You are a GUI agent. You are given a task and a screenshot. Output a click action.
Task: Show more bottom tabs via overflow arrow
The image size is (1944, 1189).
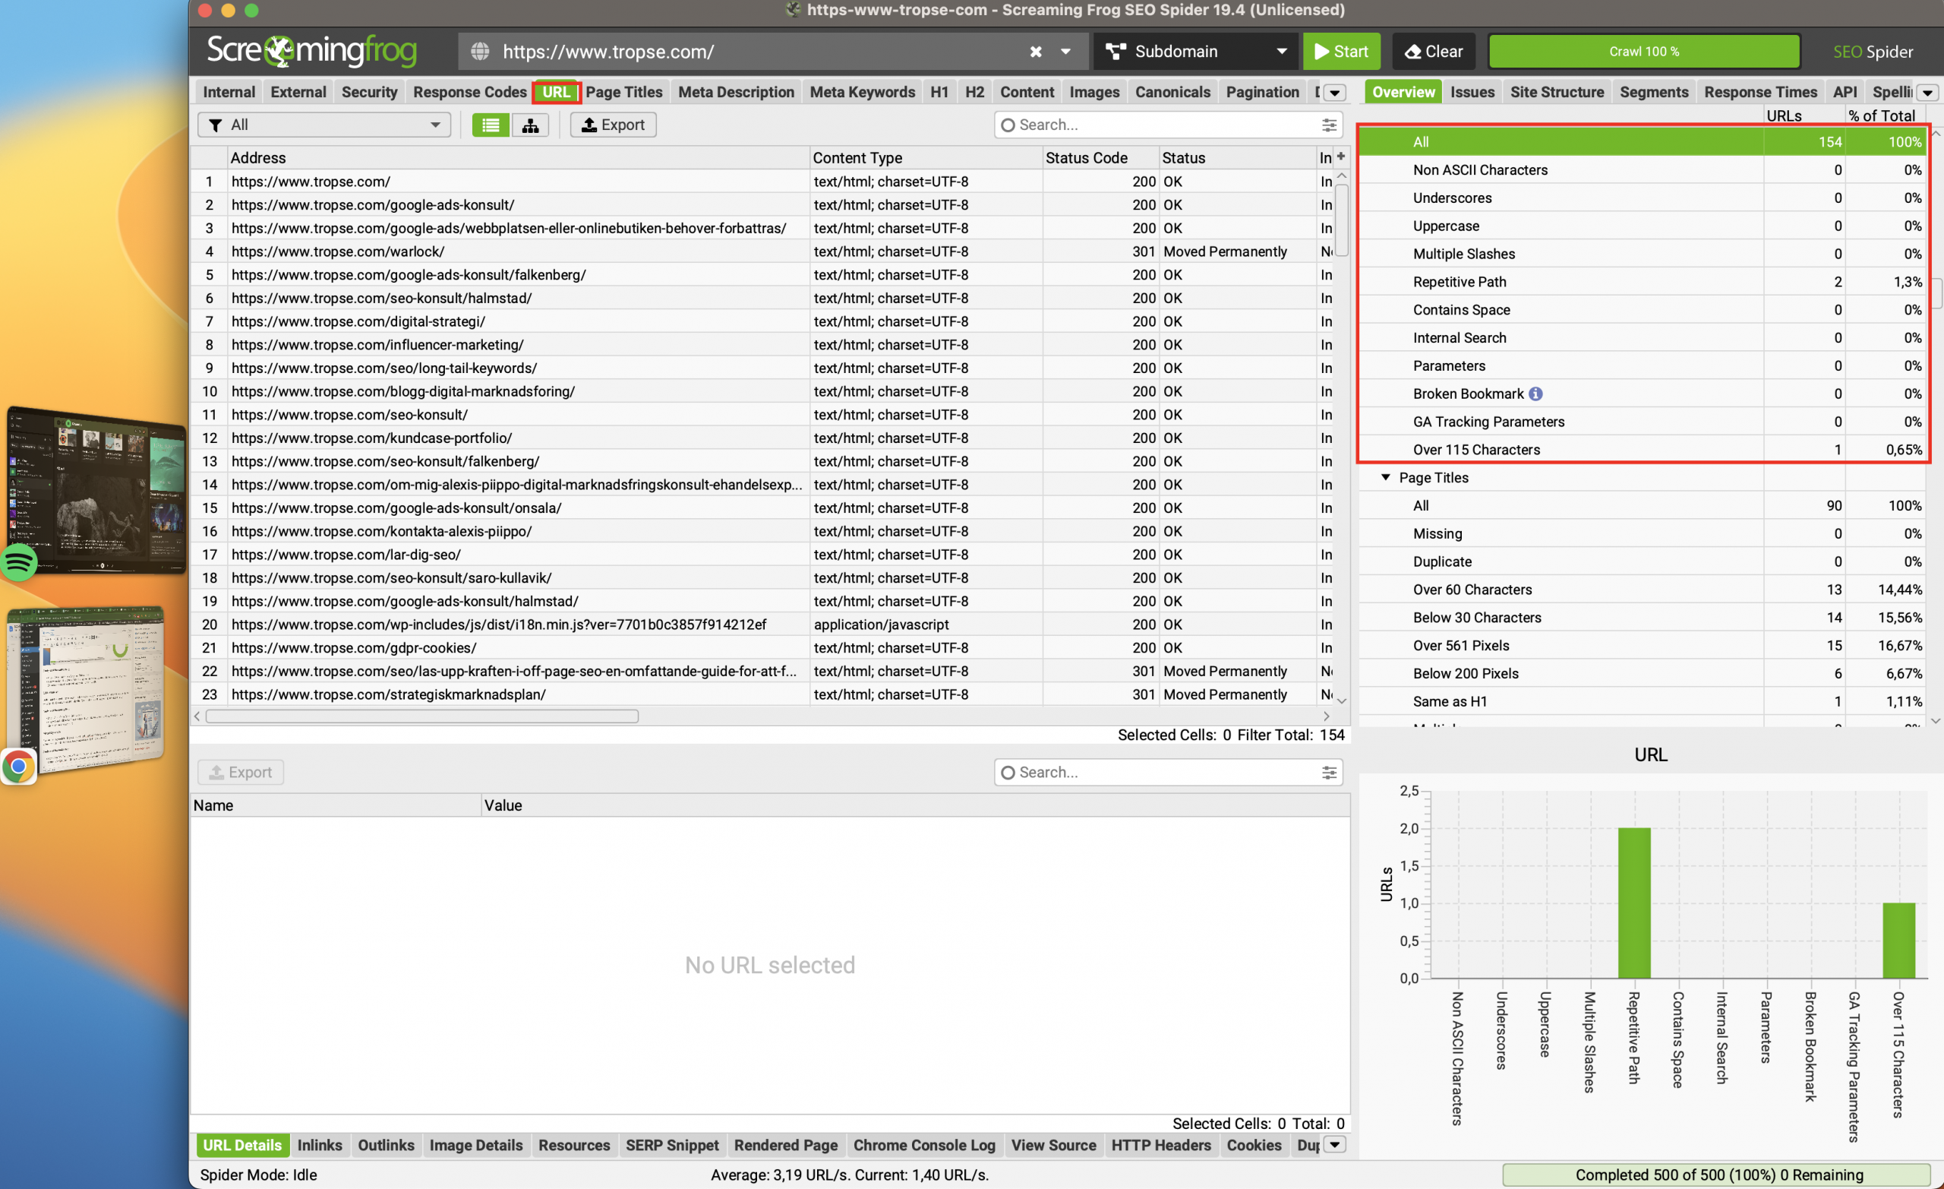pyautogui.click(x=1334, y=1145)
